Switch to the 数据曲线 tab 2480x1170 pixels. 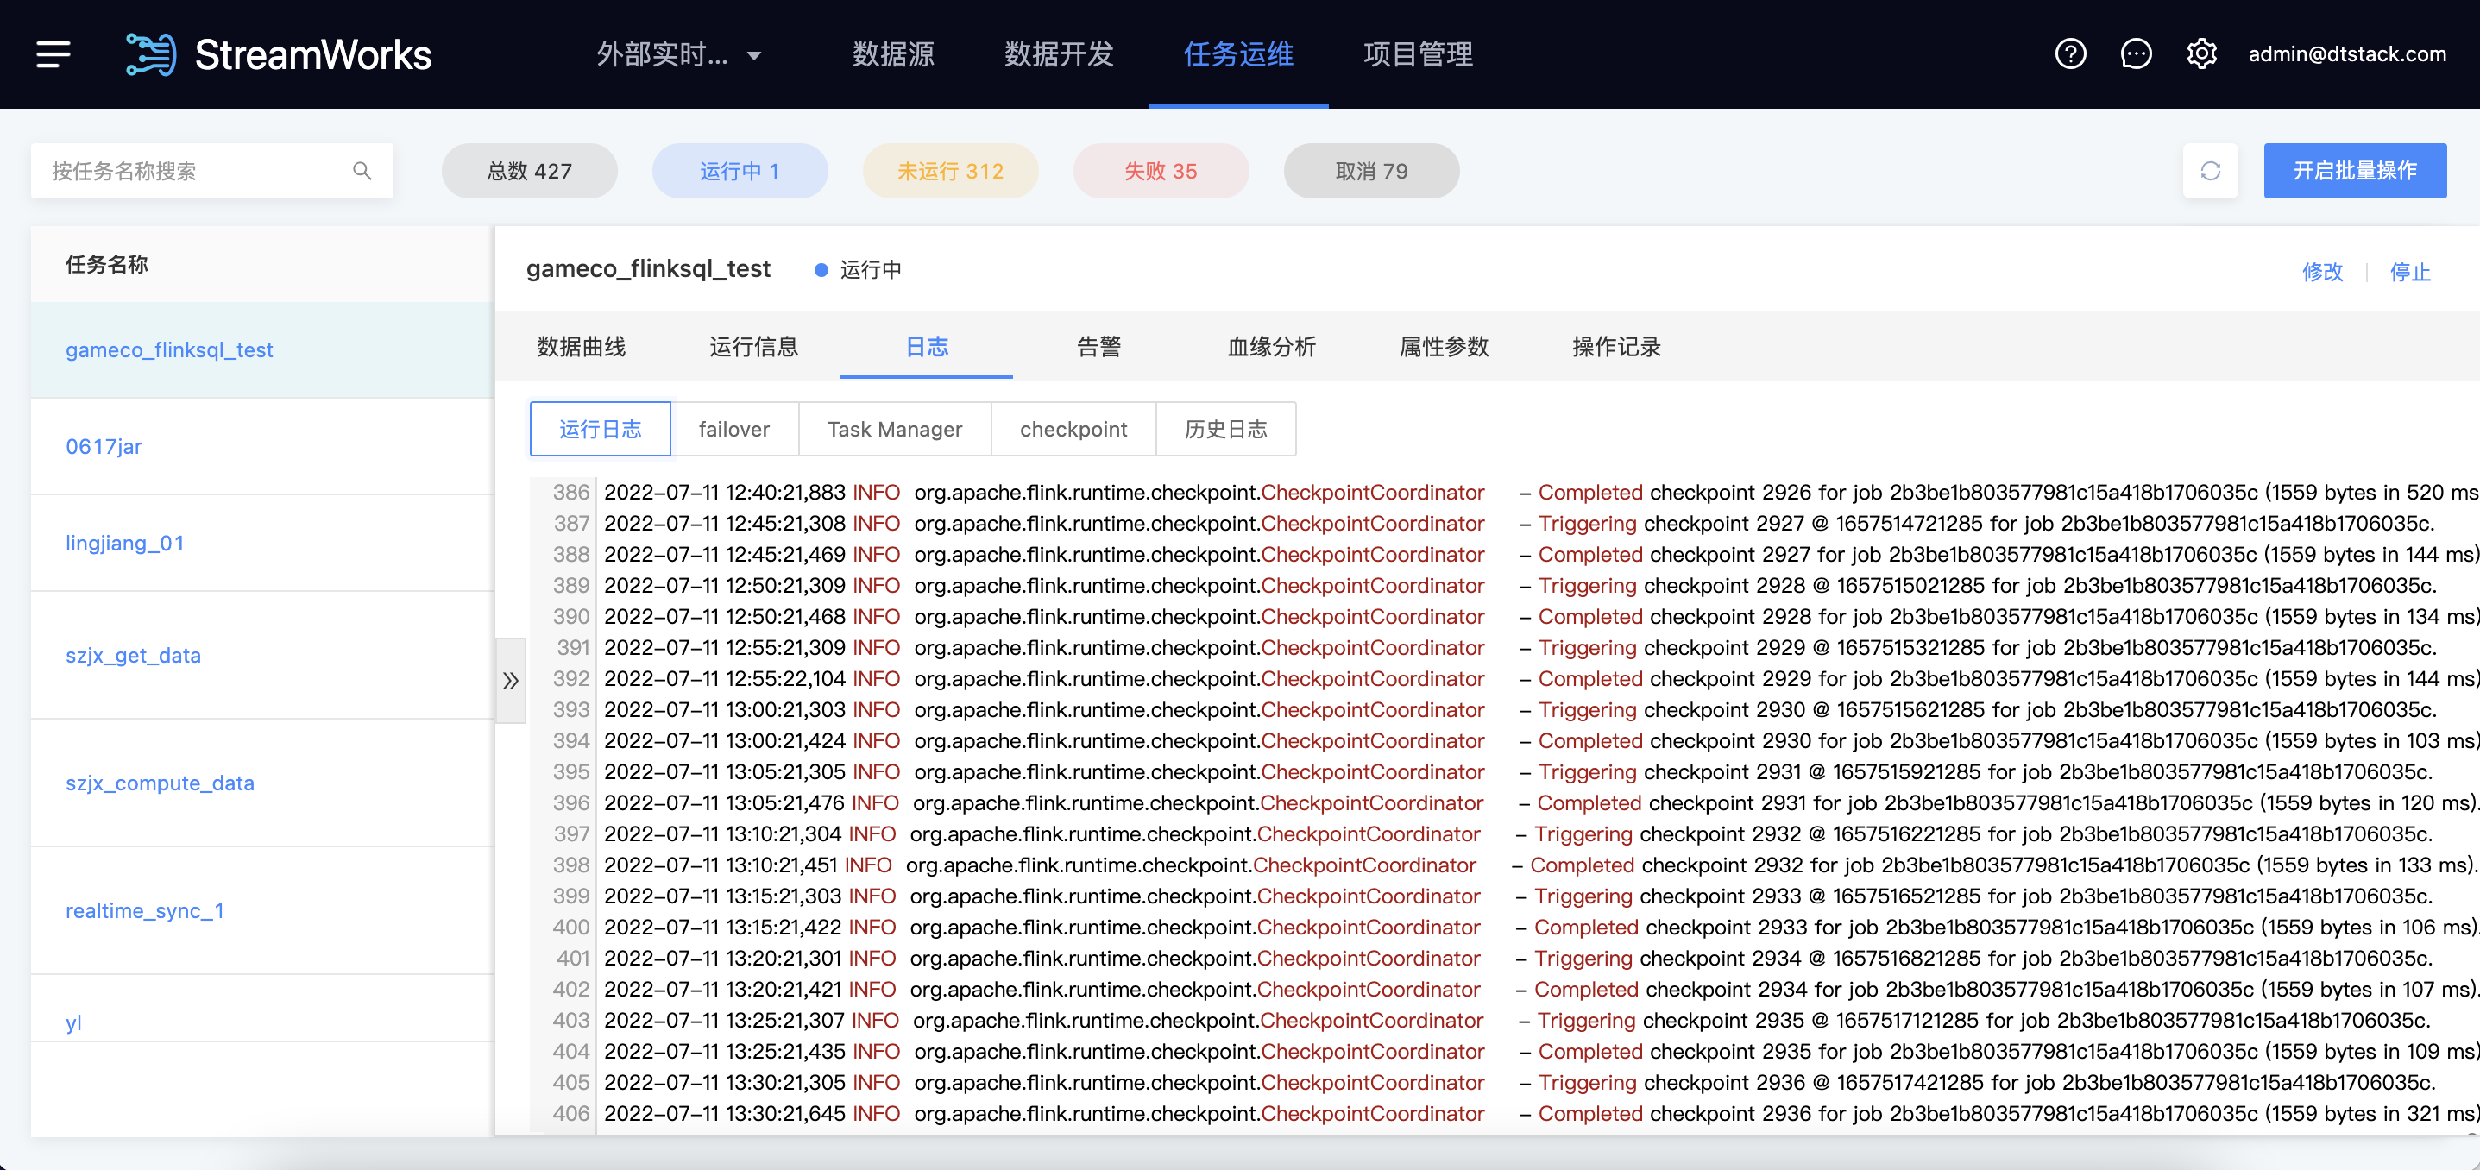tap(581, 347)
